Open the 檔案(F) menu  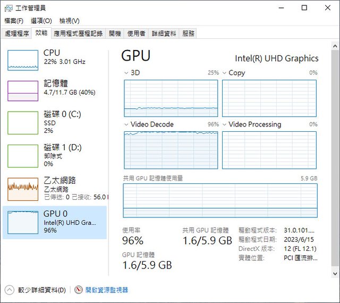14,21
